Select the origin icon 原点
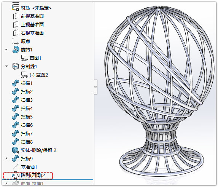 coord(16,41)
